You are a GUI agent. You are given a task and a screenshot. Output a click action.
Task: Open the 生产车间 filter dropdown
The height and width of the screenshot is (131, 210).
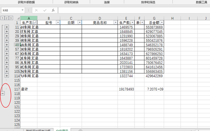[35, 23]
